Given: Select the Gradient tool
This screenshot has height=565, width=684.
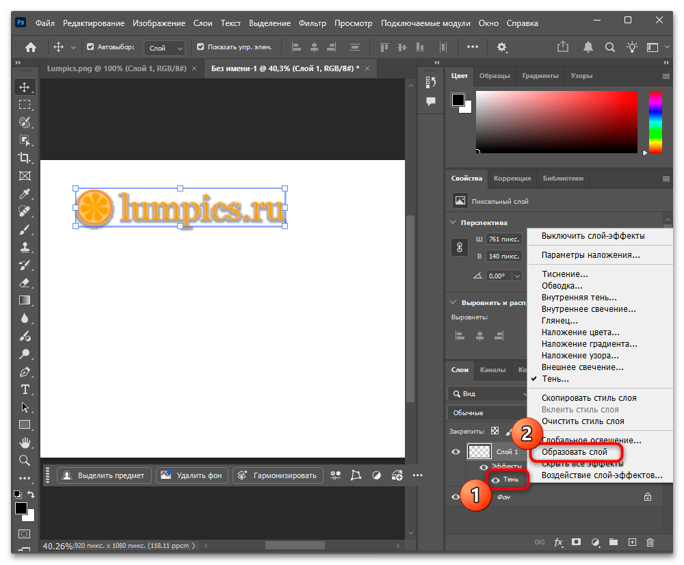Looking at the screenshot, I should (x=25, y=300).
